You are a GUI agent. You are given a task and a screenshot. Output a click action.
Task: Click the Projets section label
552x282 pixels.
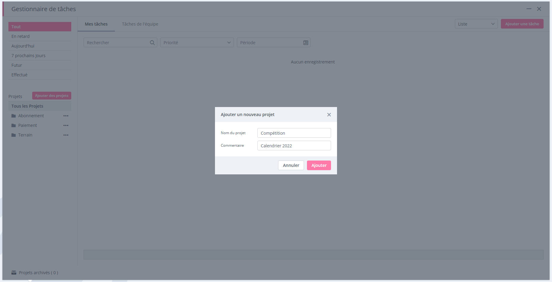(15, 97)
